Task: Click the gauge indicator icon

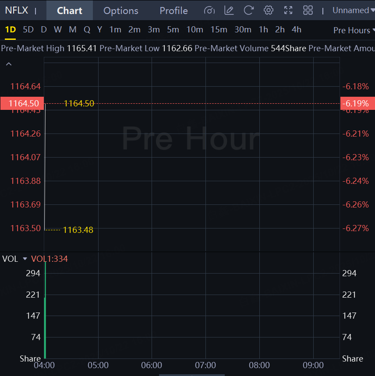Action: [x=209, y=11]
